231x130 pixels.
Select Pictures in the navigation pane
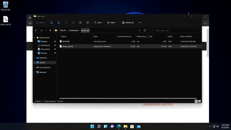click(x=44, y=53)
